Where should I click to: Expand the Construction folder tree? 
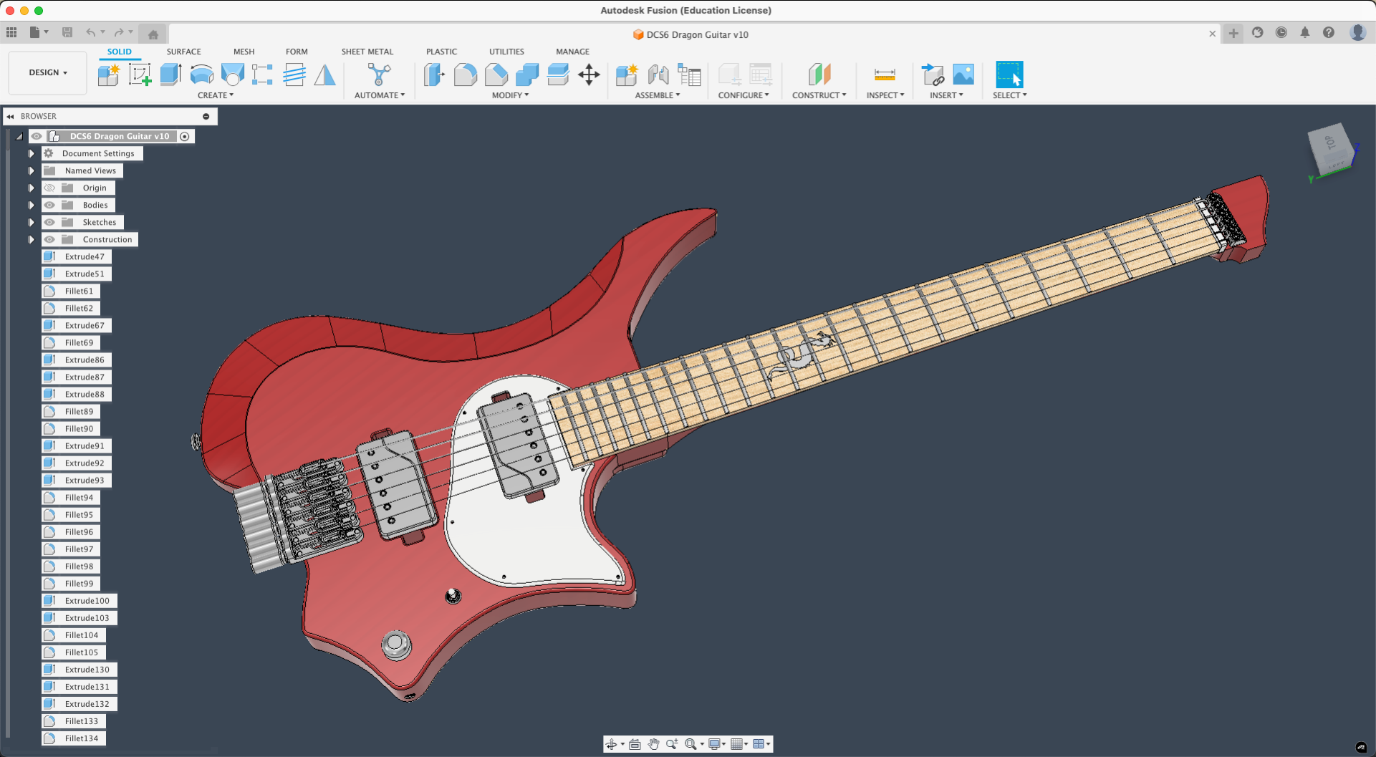[32, 240]
